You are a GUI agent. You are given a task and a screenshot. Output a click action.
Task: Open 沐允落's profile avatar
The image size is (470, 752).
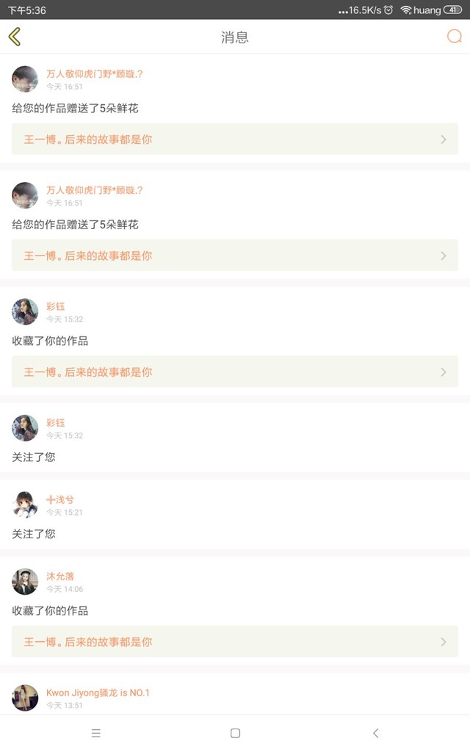(x=25, y=582)
